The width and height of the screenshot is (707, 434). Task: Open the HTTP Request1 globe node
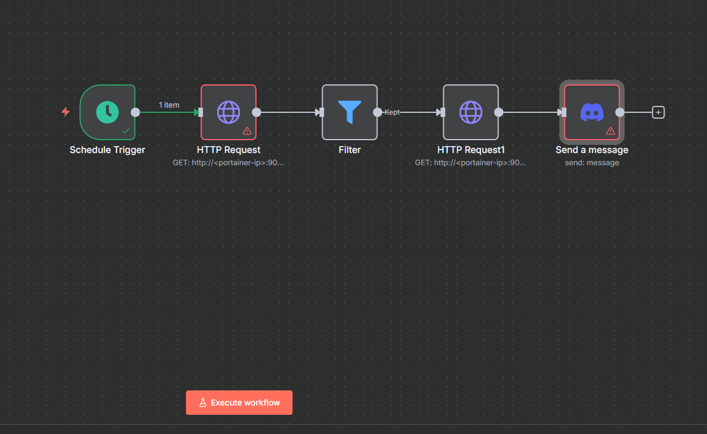471,112
